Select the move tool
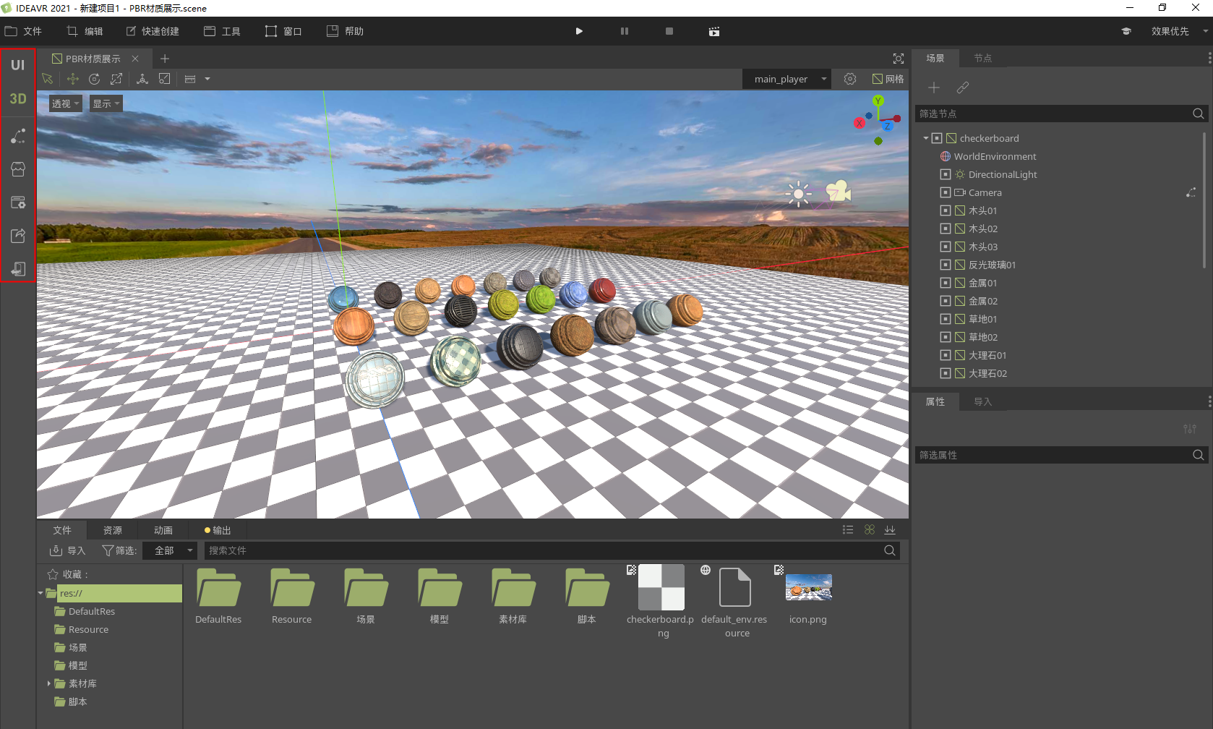 click(x=72, y=79)
